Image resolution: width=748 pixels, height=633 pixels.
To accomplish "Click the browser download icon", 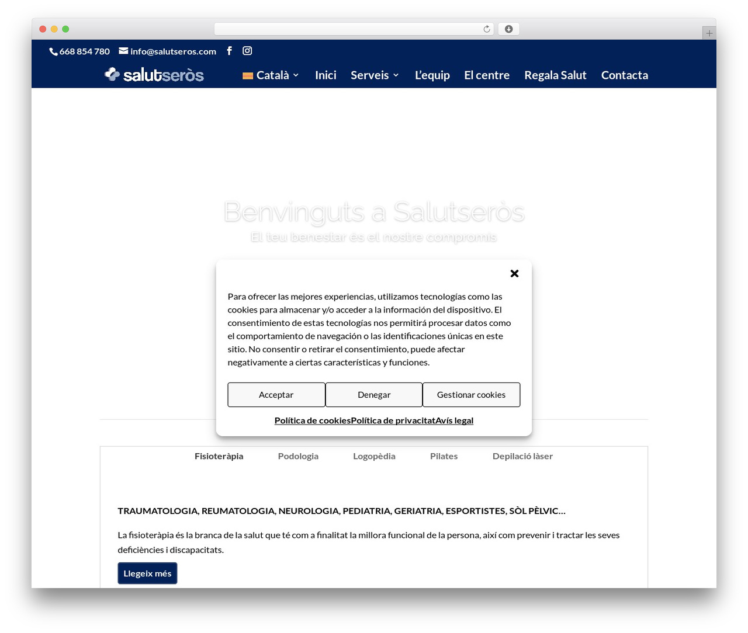I will (508, 29).
